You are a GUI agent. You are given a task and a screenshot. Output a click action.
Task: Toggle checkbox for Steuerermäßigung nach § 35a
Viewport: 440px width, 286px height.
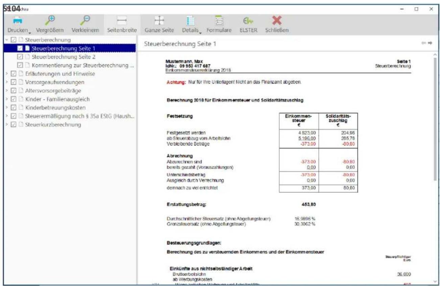pos(14,116)
